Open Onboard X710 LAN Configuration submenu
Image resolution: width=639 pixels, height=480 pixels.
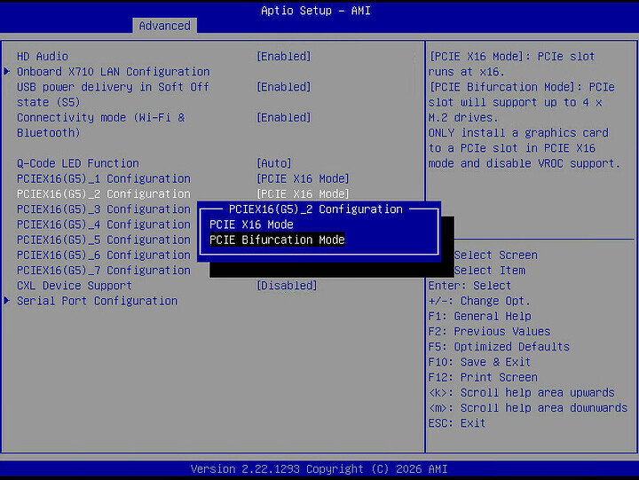(x=114, y=72)
